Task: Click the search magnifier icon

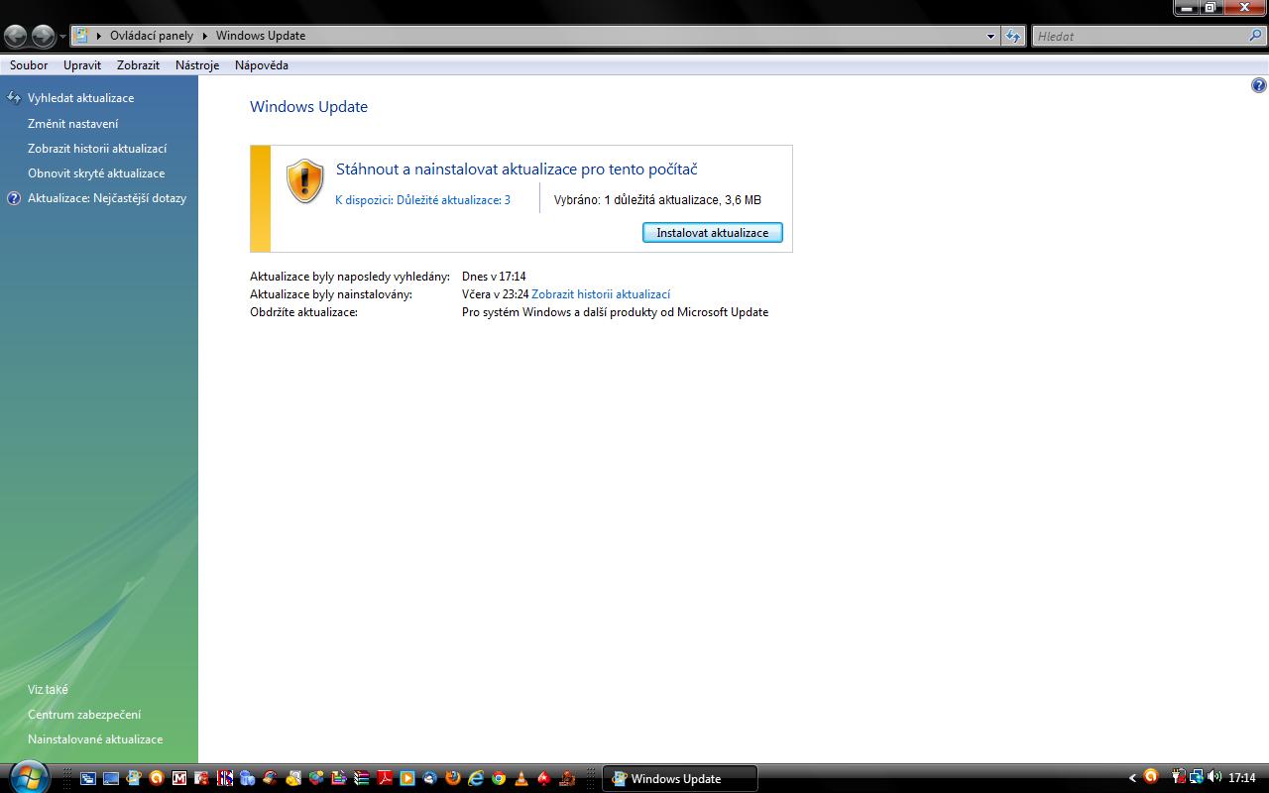Action: click(x=1255, y=36)
